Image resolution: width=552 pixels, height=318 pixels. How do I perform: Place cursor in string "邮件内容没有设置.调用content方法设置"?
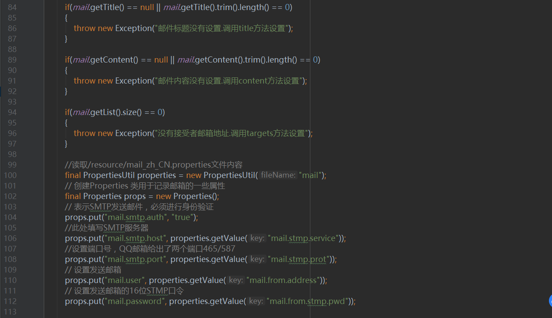click(229, 80)
